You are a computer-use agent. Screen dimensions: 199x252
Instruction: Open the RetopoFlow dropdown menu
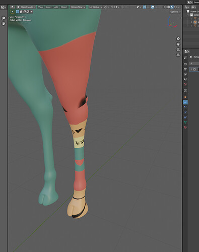(78, 7)
